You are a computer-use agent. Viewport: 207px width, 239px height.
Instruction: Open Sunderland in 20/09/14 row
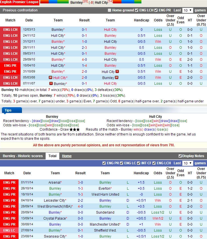[105, 212]
